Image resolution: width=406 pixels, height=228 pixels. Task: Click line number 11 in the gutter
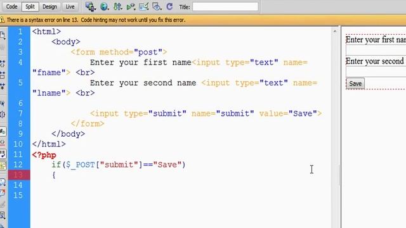(18, 155)
